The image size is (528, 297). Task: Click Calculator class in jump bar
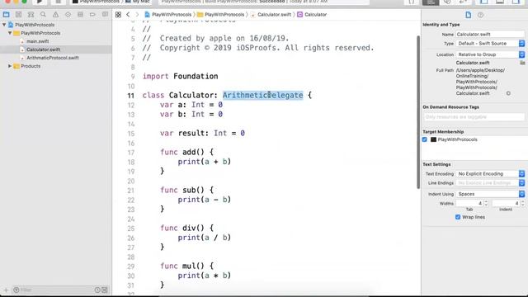pyautogui.click(x=312, y=15)
